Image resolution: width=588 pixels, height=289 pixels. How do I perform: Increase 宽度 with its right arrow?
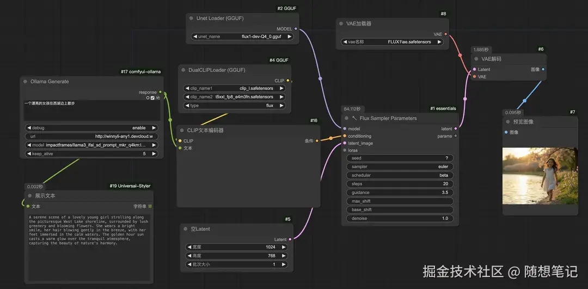coord(284,247)
